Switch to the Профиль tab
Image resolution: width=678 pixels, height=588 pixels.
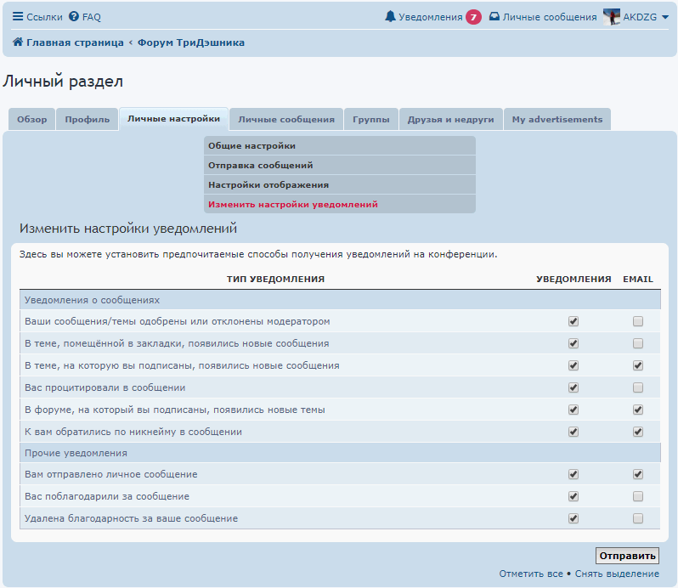point(88,120)
